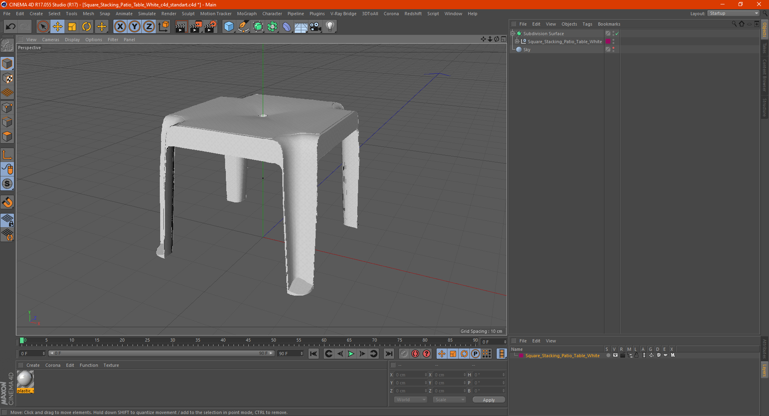This screenshot has height=416, width=769.
Task: Activate the Rotate tool
Action: 87,27
